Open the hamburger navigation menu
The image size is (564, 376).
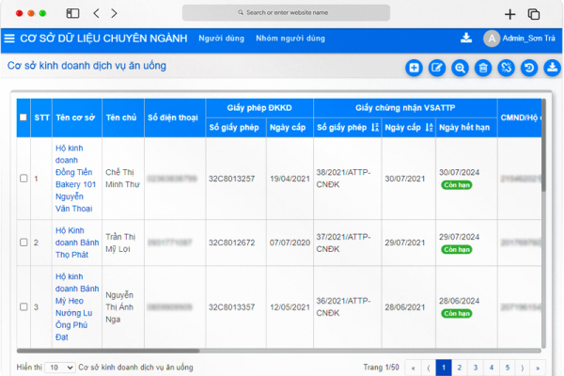click(9, 39)
